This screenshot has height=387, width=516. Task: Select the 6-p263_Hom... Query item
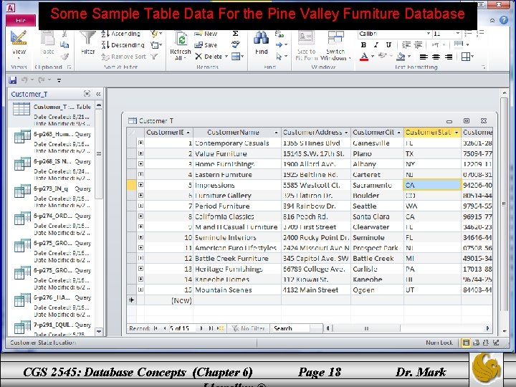[x=52, y=141]
